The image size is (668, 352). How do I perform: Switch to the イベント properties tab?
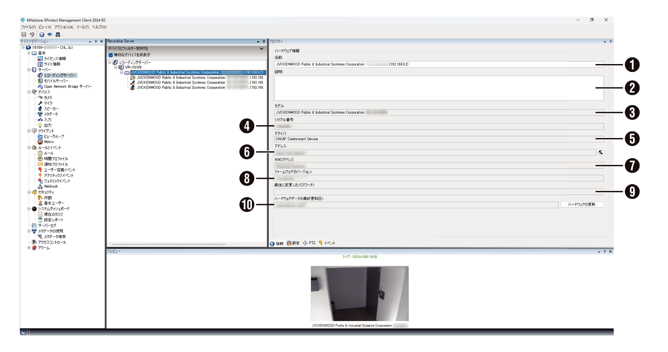click(327, 243)
